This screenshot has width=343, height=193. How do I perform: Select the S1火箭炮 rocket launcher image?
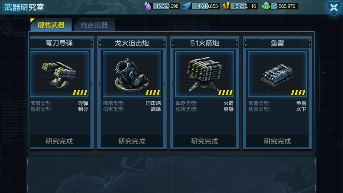pos(204,74)
